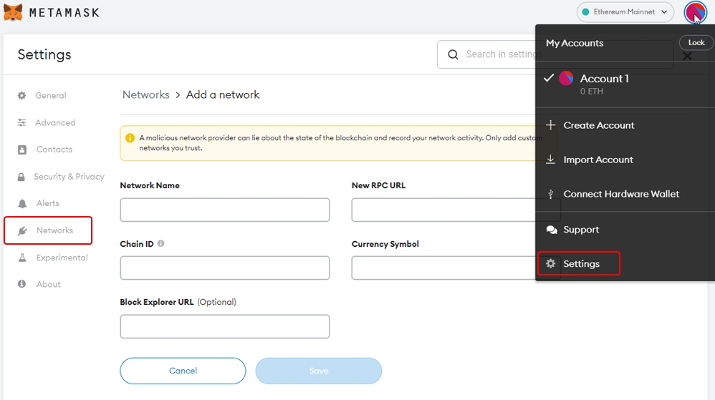Open Ethereum Mainnet network dropdown
Viewport: 715px width, 400px height.
625,12
